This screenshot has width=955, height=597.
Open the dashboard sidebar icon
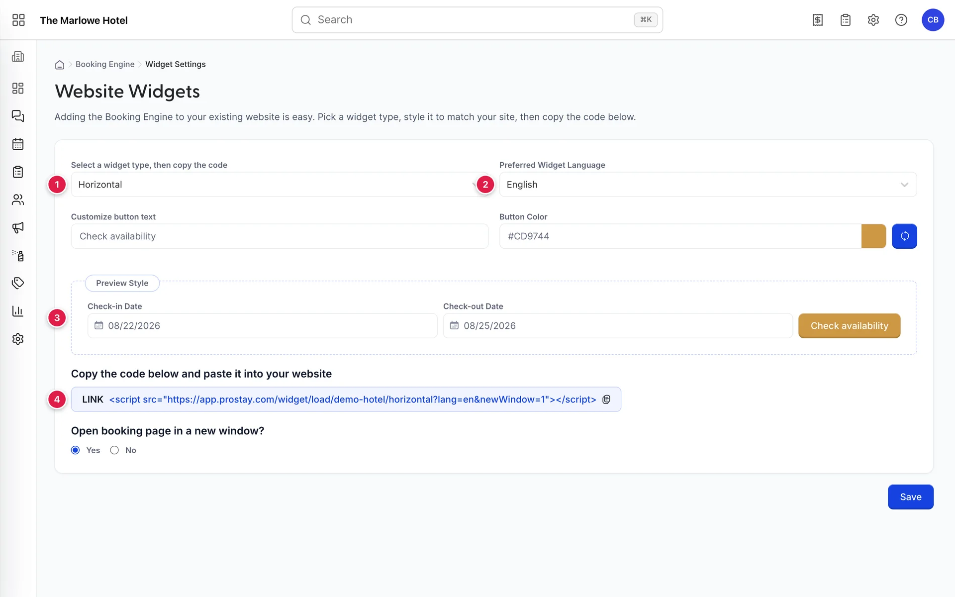[x=18, y=88]
